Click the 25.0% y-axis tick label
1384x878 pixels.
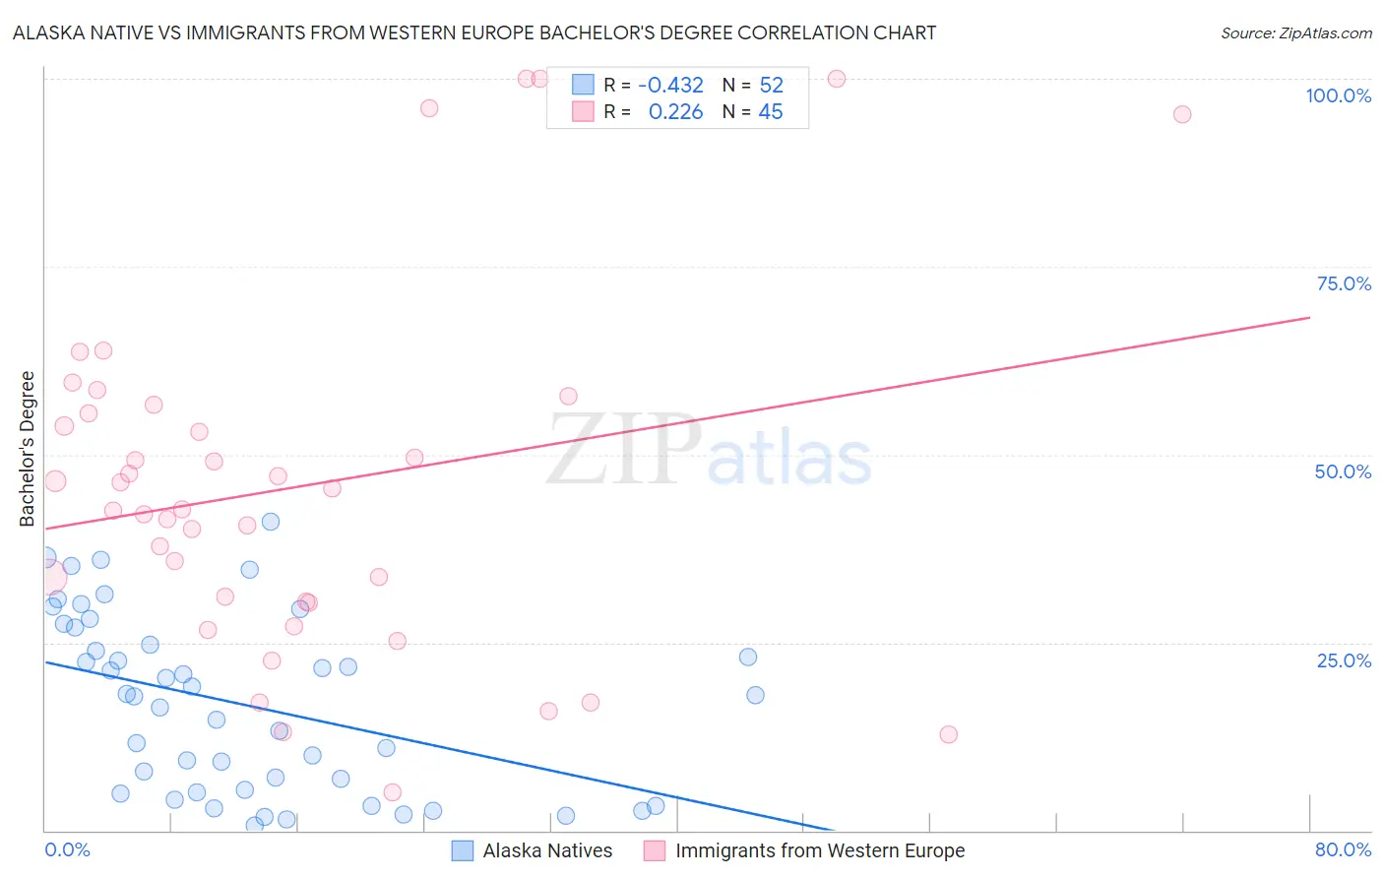[x=1344, y=660]
